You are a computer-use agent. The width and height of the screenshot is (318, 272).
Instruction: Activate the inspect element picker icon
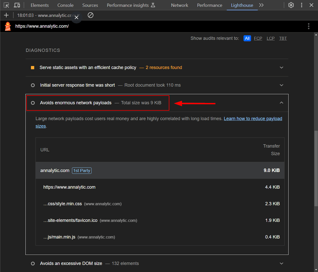tap(6, 5)
